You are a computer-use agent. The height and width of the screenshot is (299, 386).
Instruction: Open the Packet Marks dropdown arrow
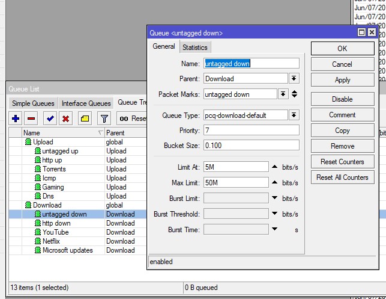pyautogui.click(x=283, y=94)
